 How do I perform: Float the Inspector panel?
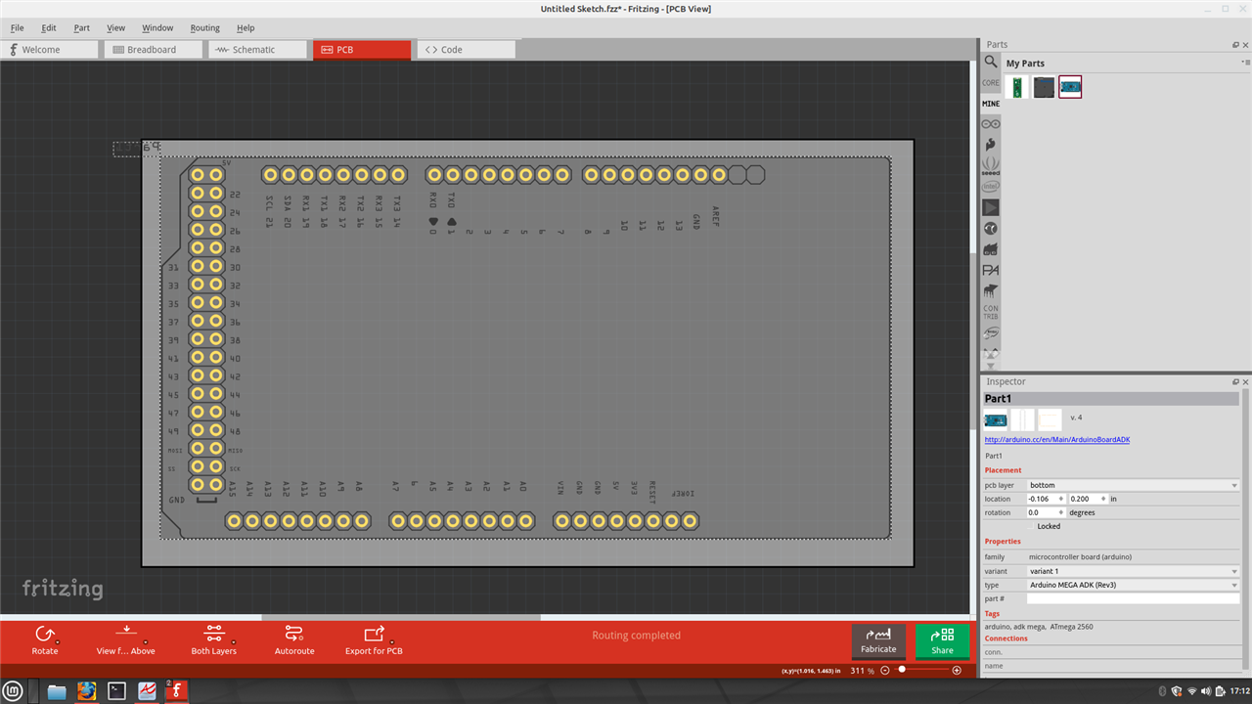pyautogui.click(x=1235, y=381)
